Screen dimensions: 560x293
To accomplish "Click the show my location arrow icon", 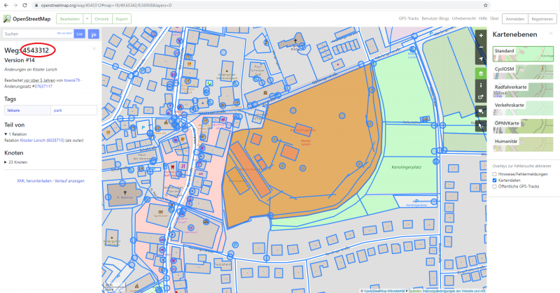I will (x=480, y=59).
